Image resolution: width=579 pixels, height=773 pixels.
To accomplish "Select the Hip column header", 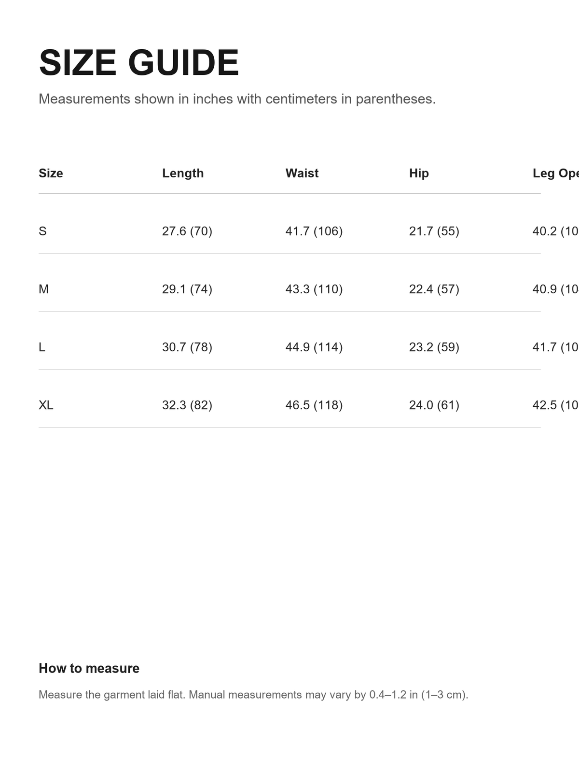I will [x=419, y=173].
